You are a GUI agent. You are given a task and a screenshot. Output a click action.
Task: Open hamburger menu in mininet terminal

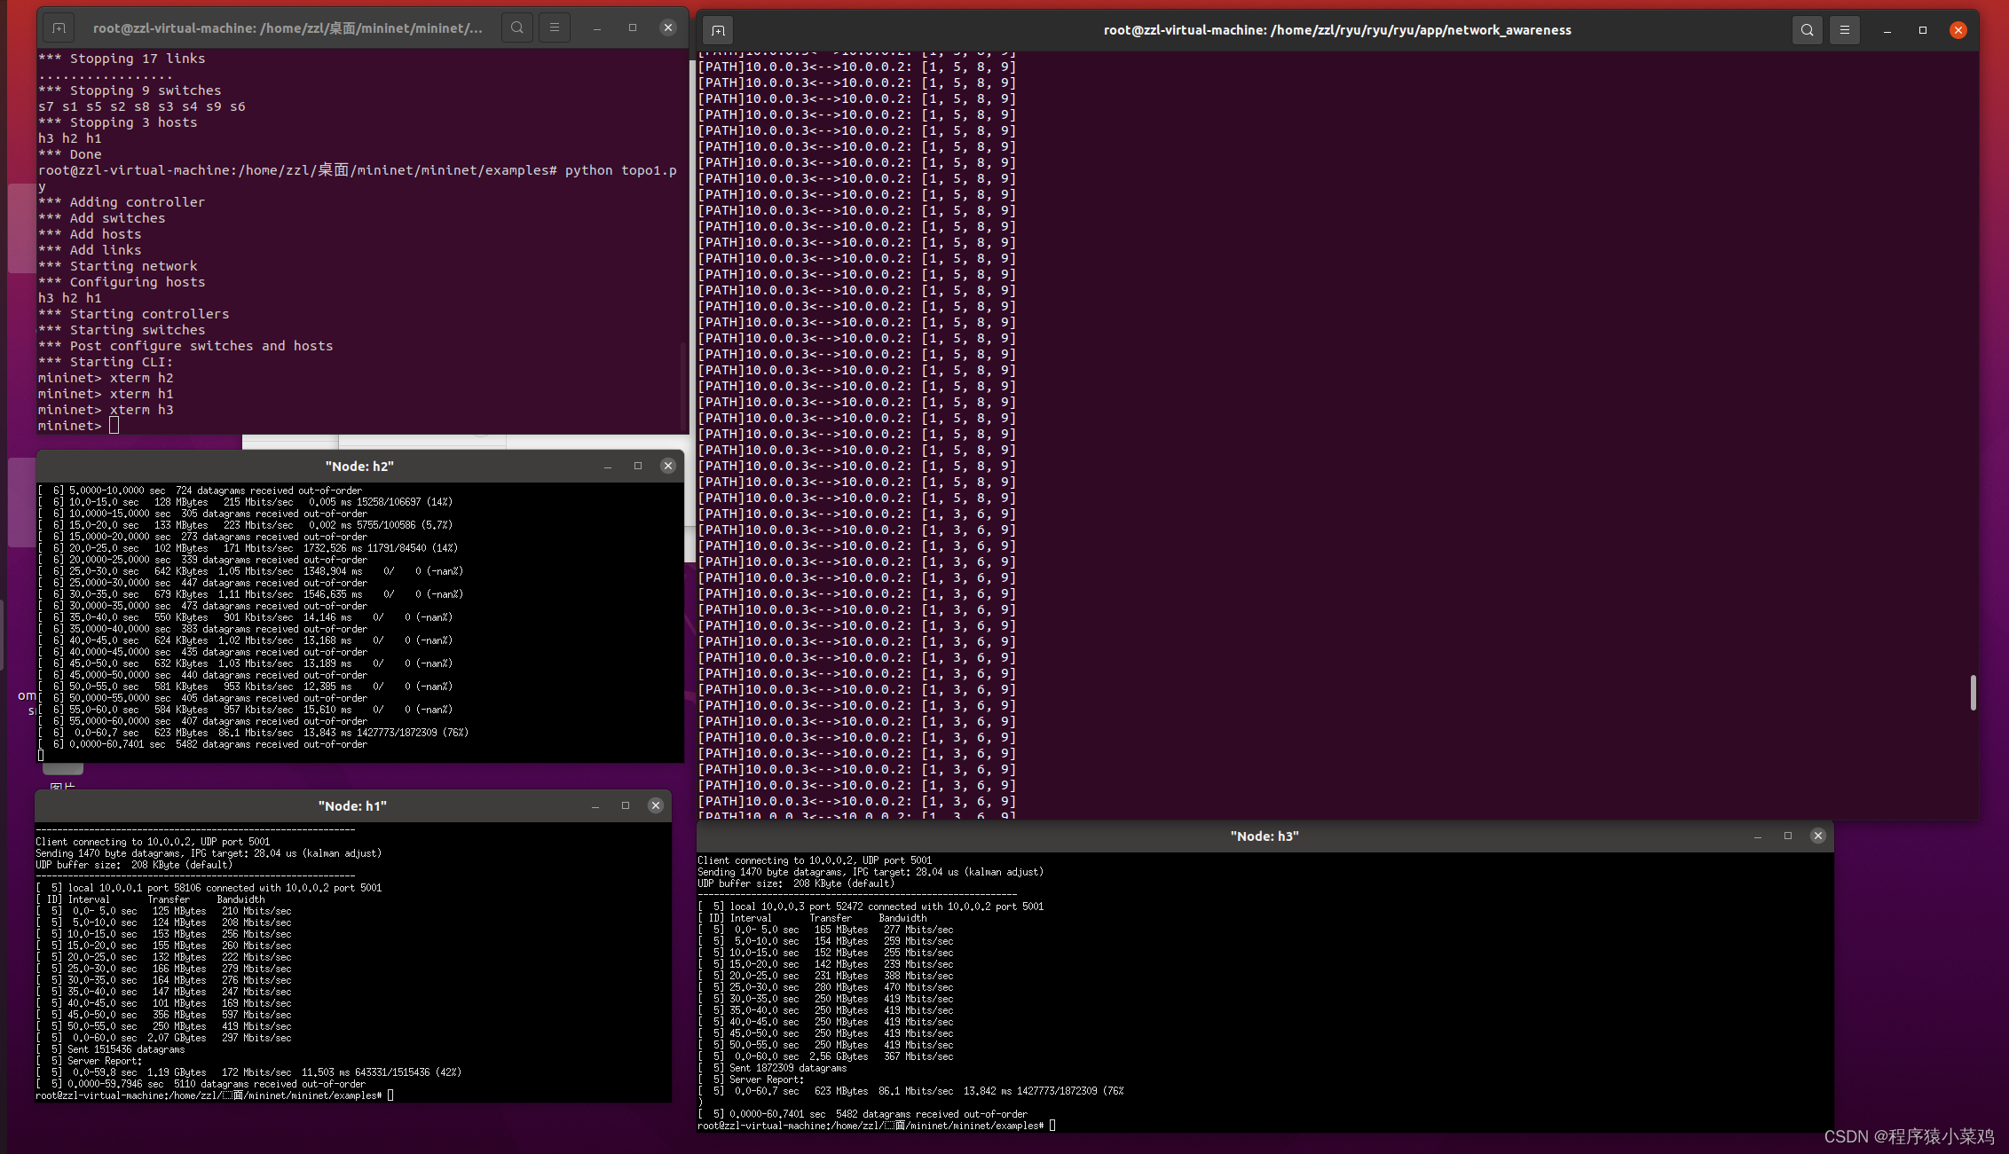(555, 28)
